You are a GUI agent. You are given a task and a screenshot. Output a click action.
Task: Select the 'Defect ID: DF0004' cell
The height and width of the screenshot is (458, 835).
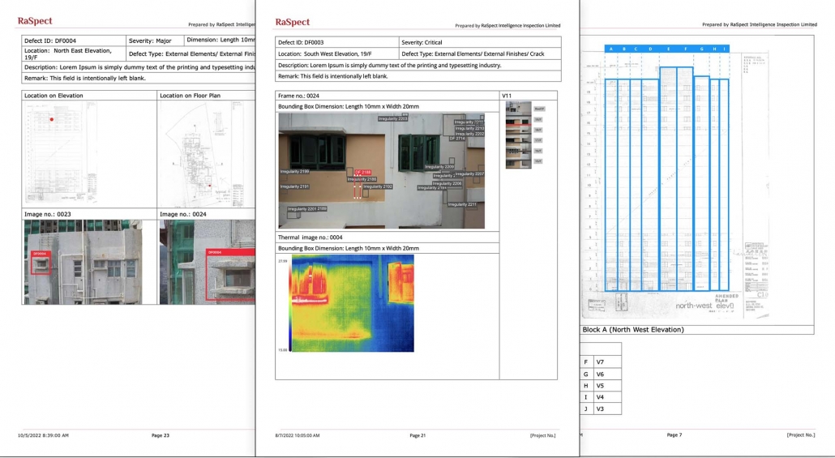(74, 41)
